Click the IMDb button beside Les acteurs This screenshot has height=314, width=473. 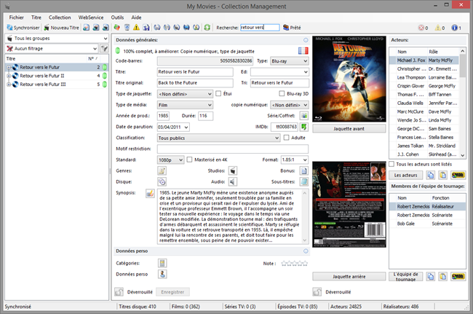[458, 175]
